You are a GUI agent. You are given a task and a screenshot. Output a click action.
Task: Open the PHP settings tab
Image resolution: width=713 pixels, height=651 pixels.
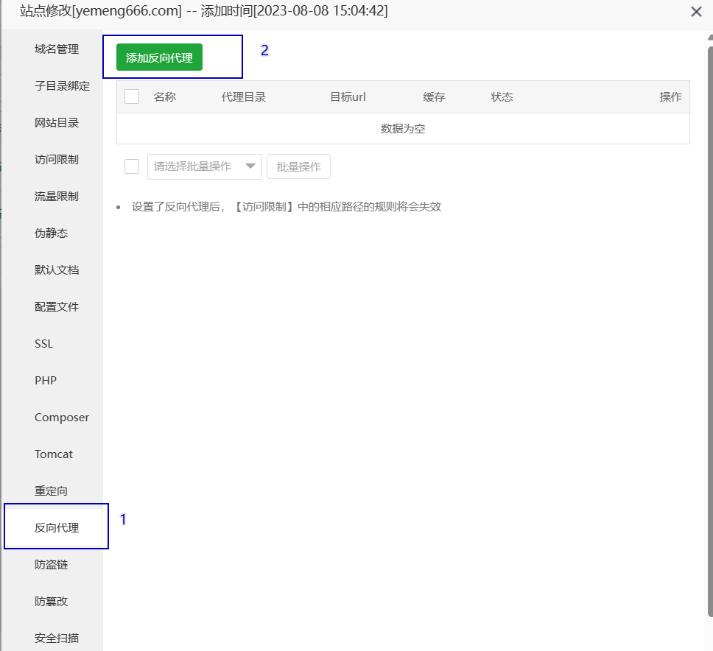[x=46, y=381]
